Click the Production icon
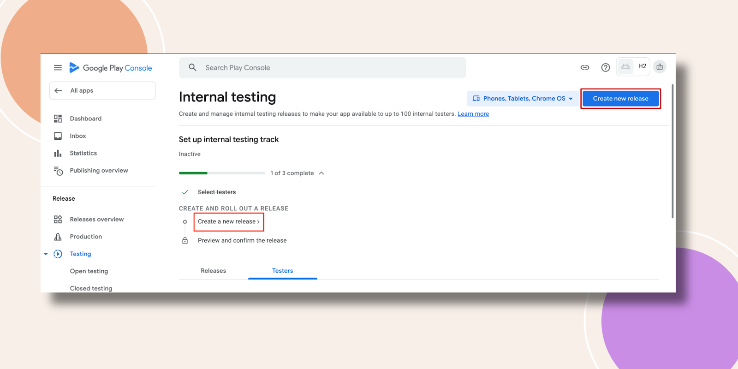 click(x=58, y=237)
